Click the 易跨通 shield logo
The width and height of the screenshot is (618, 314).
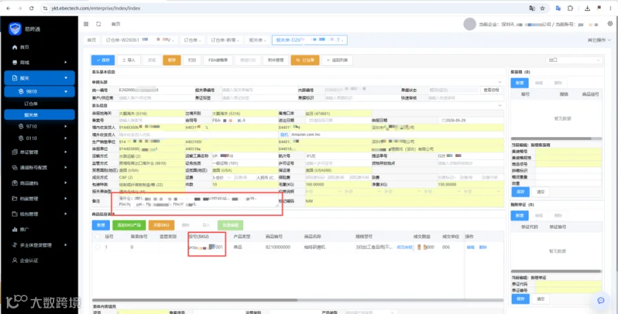(x=15, y=28)
